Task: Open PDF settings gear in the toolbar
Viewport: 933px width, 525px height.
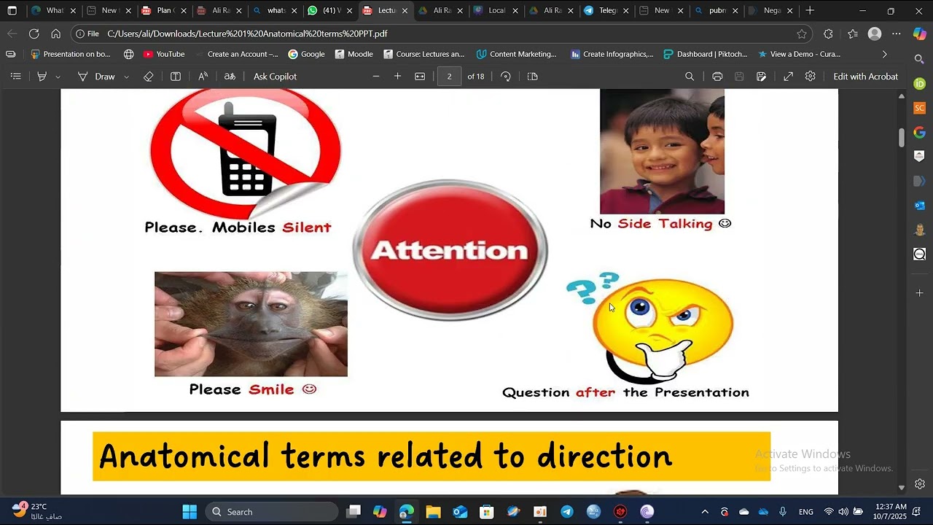Action: click(x=810, y=77)
